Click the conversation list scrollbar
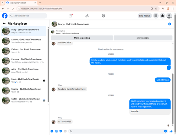 coord(48,66)
